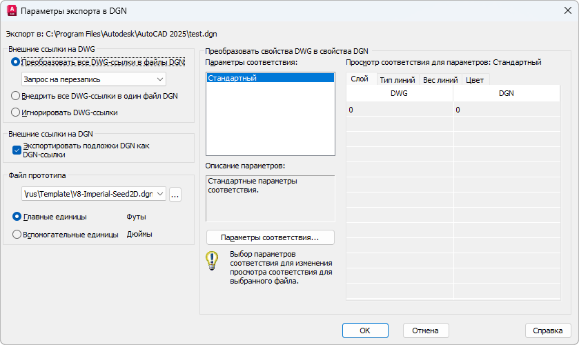Screen dimensions: 579x345
Task: Confirm with the OK button
Action: click(365, 331)
